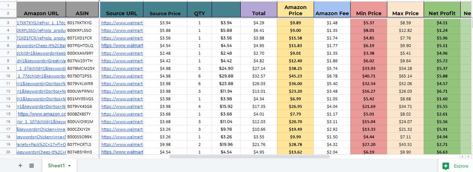Open the www.amazon.com link in row 15
The image size is (473, 172).
(x=41, y=114)
